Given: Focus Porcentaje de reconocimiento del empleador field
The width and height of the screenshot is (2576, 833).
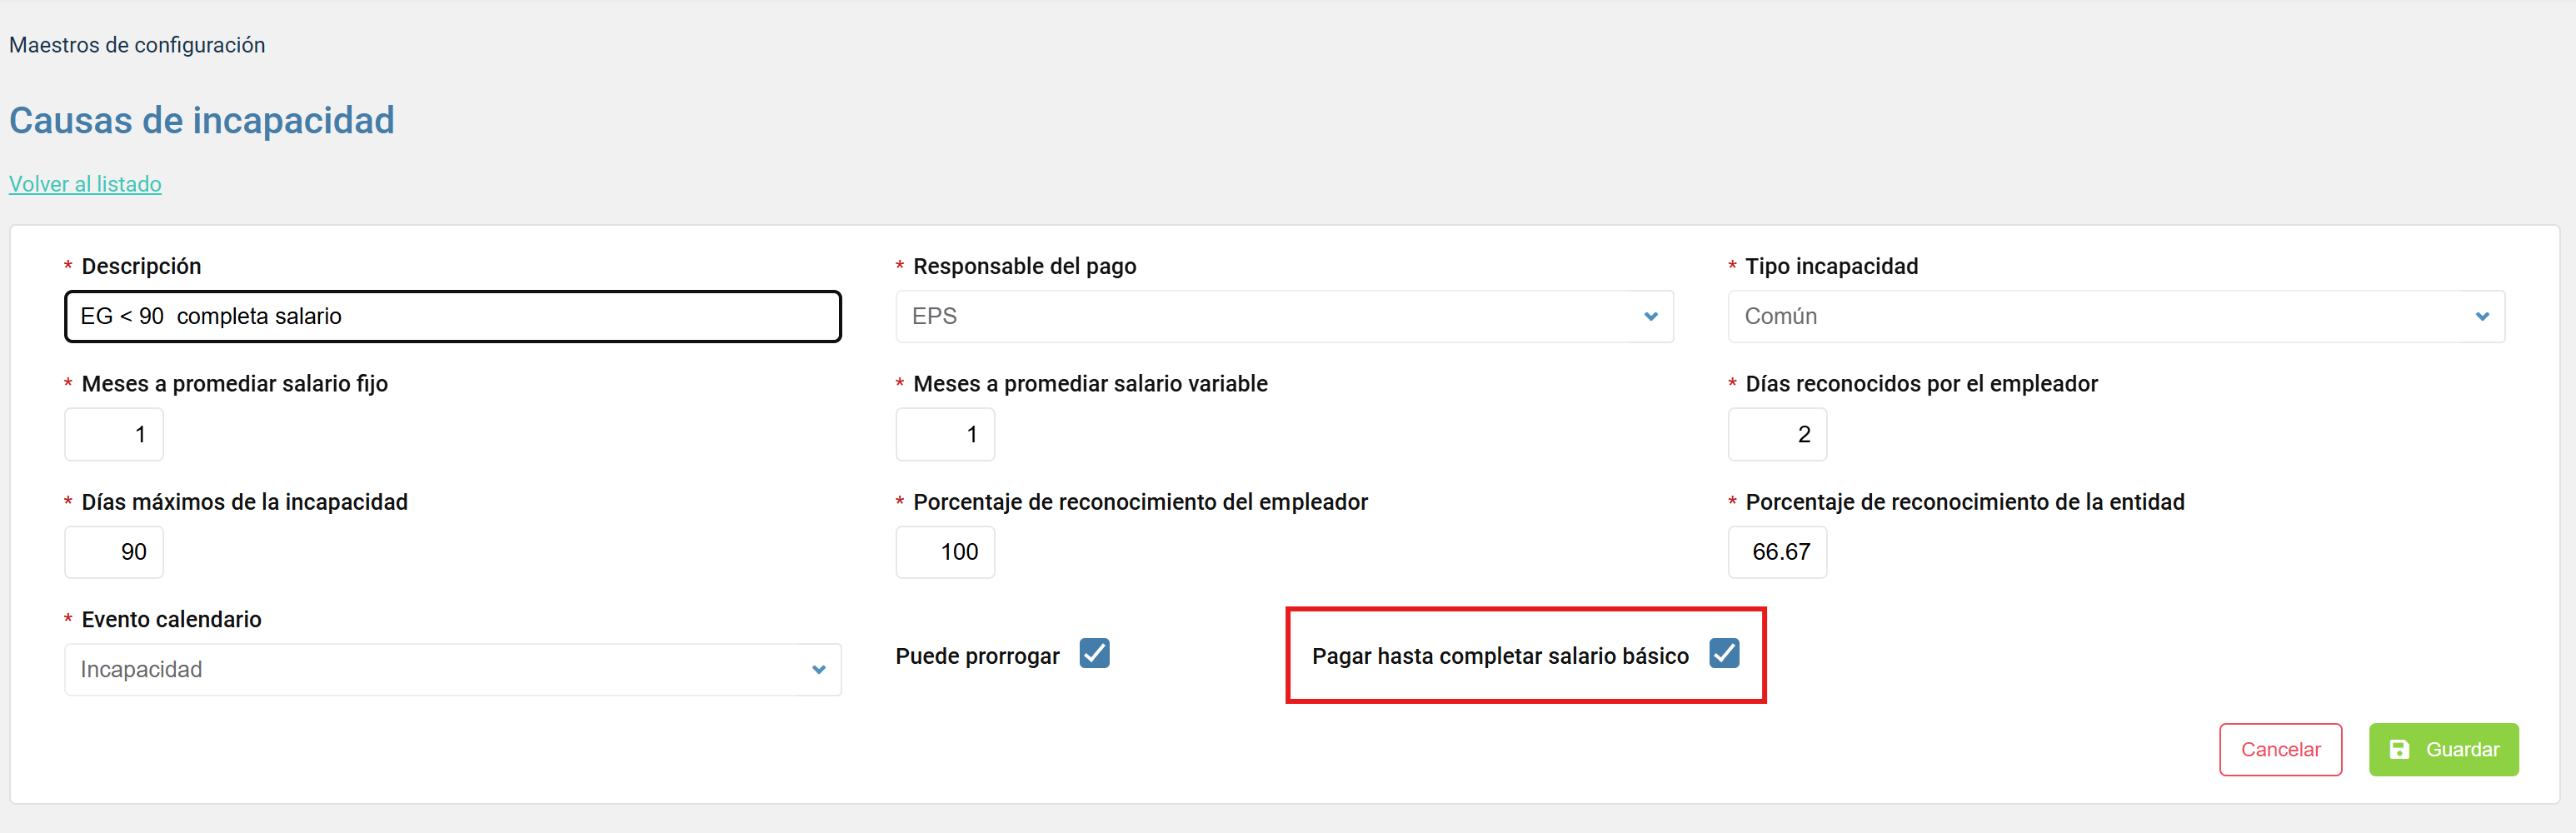Looking at the screenshot, I should pos(945,552).
